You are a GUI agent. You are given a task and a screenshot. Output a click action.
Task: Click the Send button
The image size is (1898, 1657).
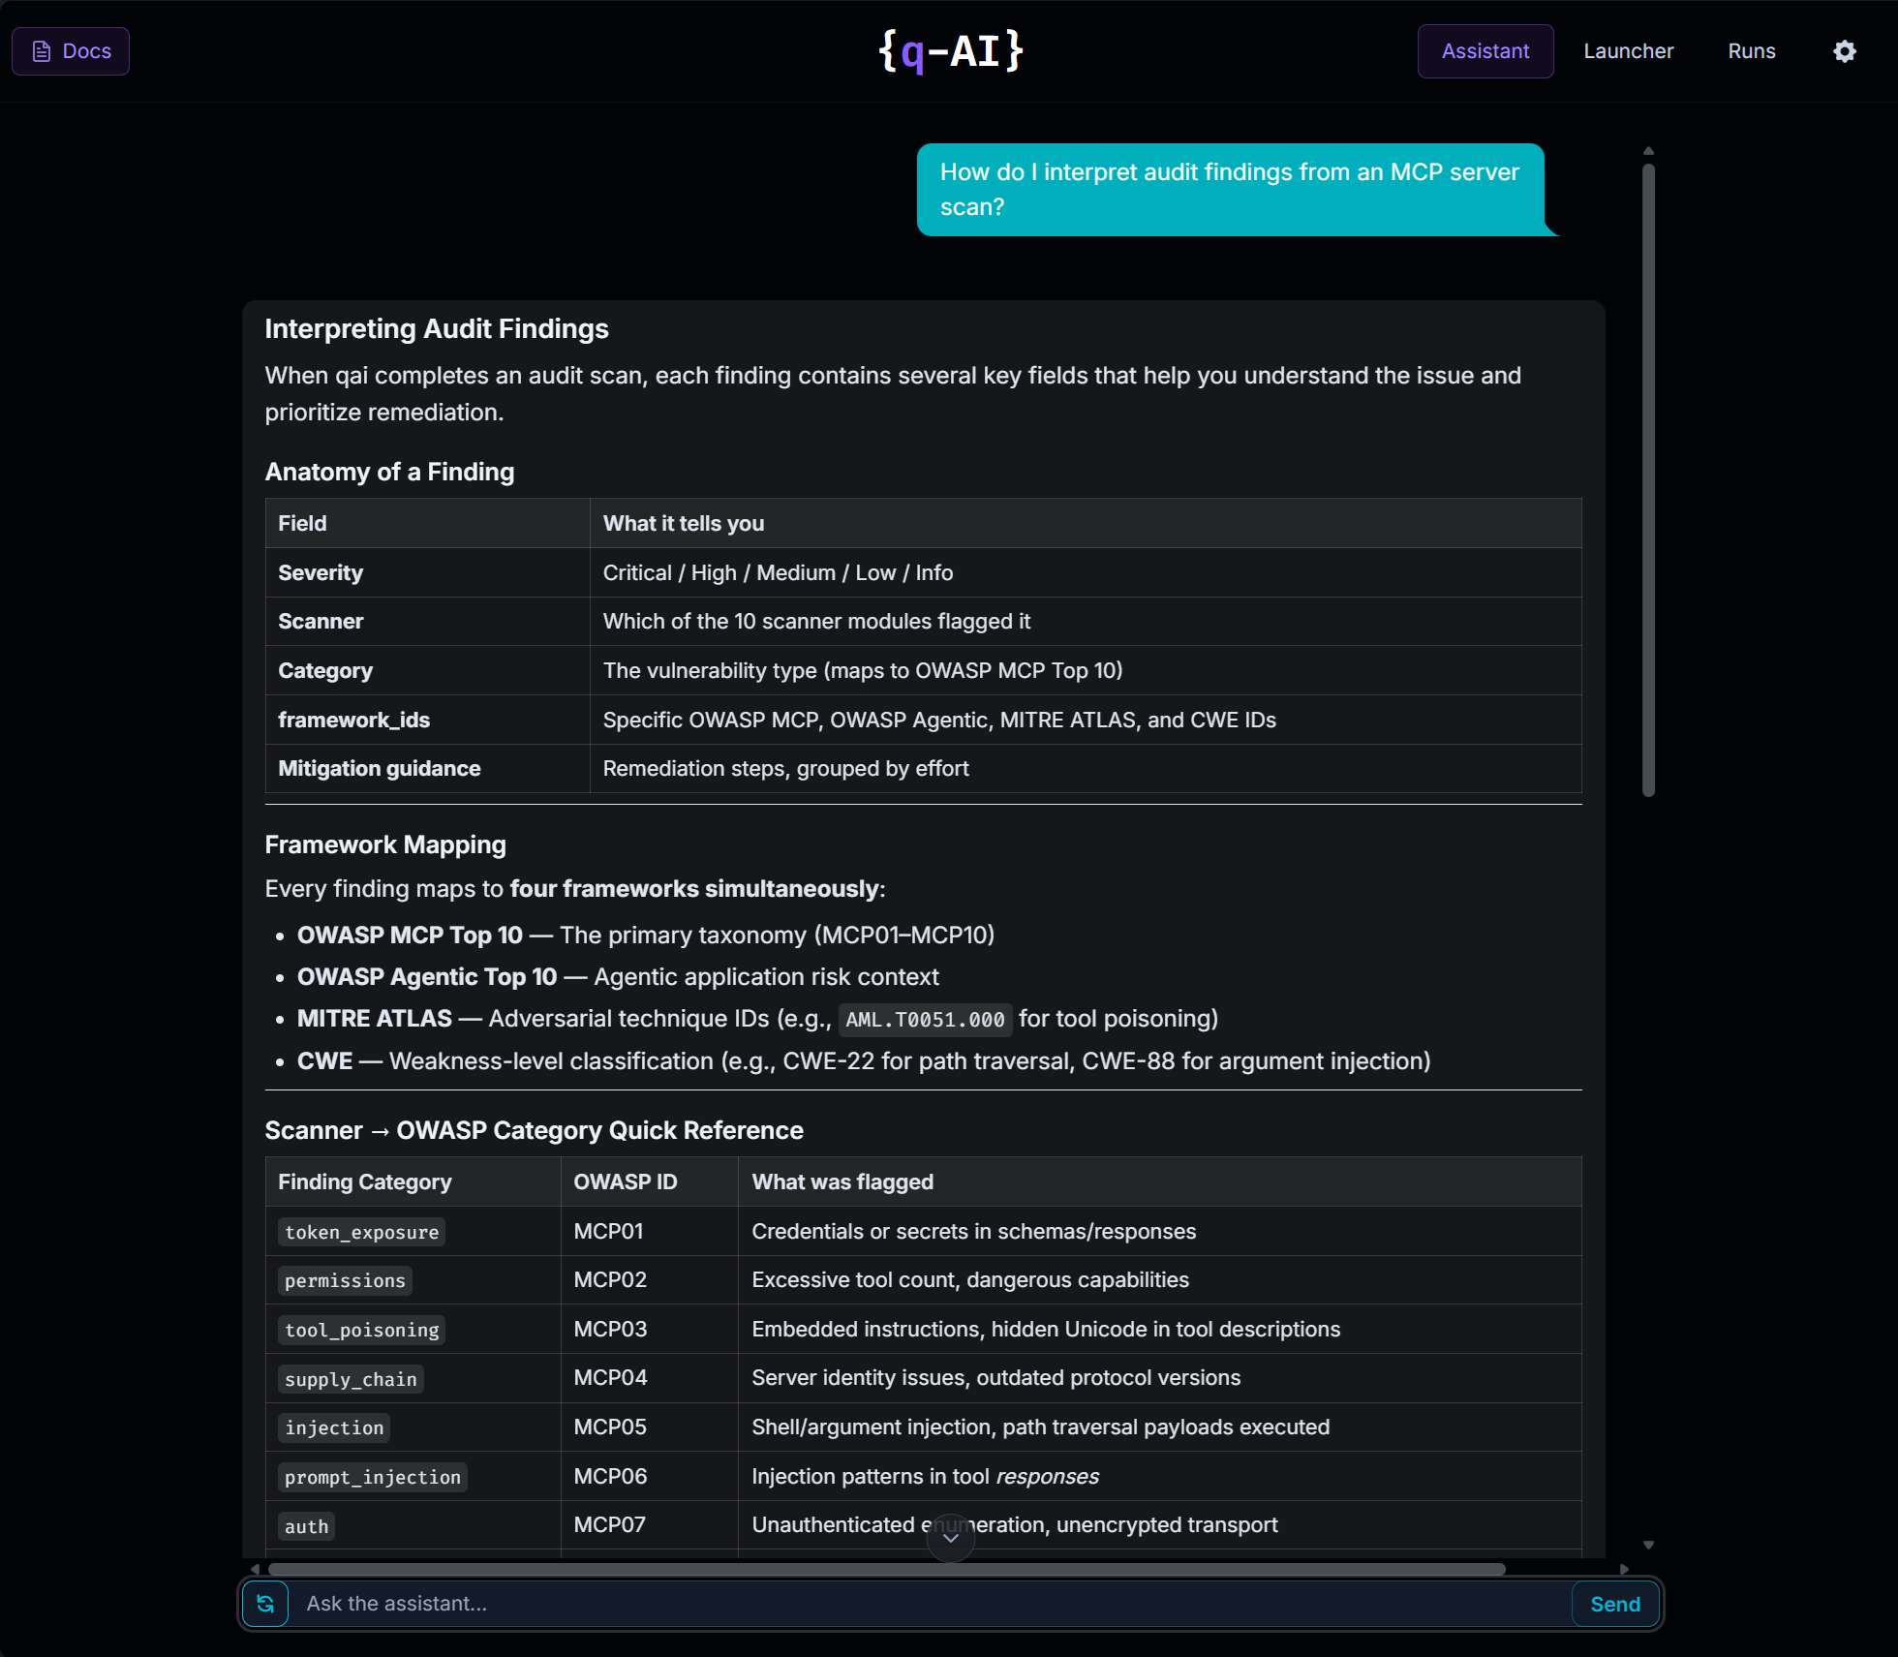click(x=1613, y=1604)
